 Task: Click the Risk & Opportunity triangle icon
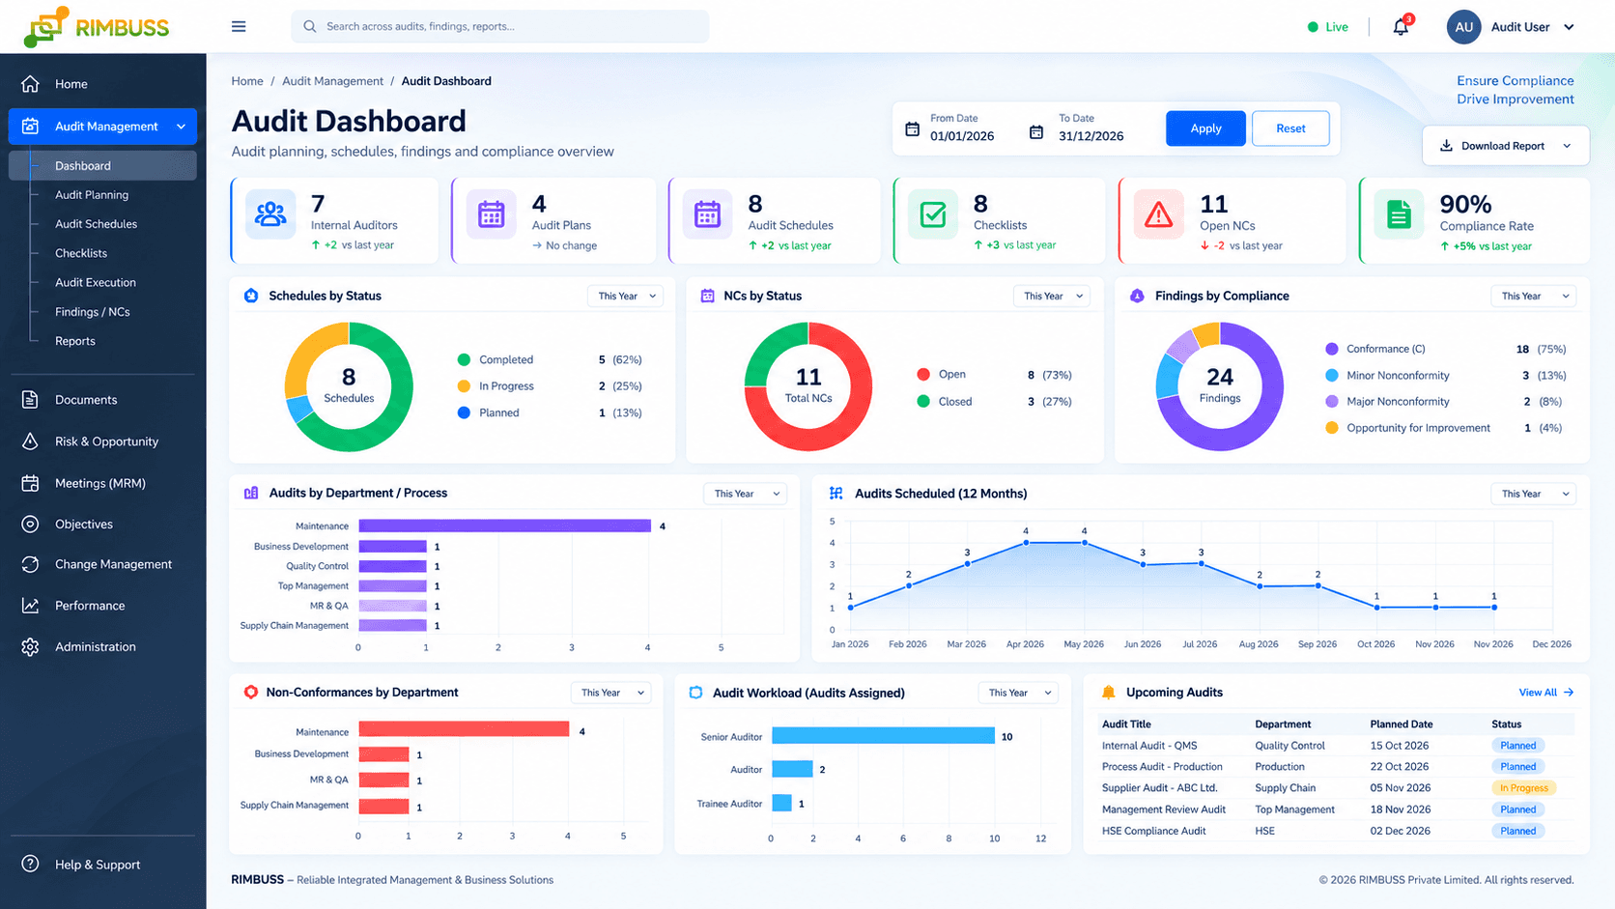click(31, 441)
